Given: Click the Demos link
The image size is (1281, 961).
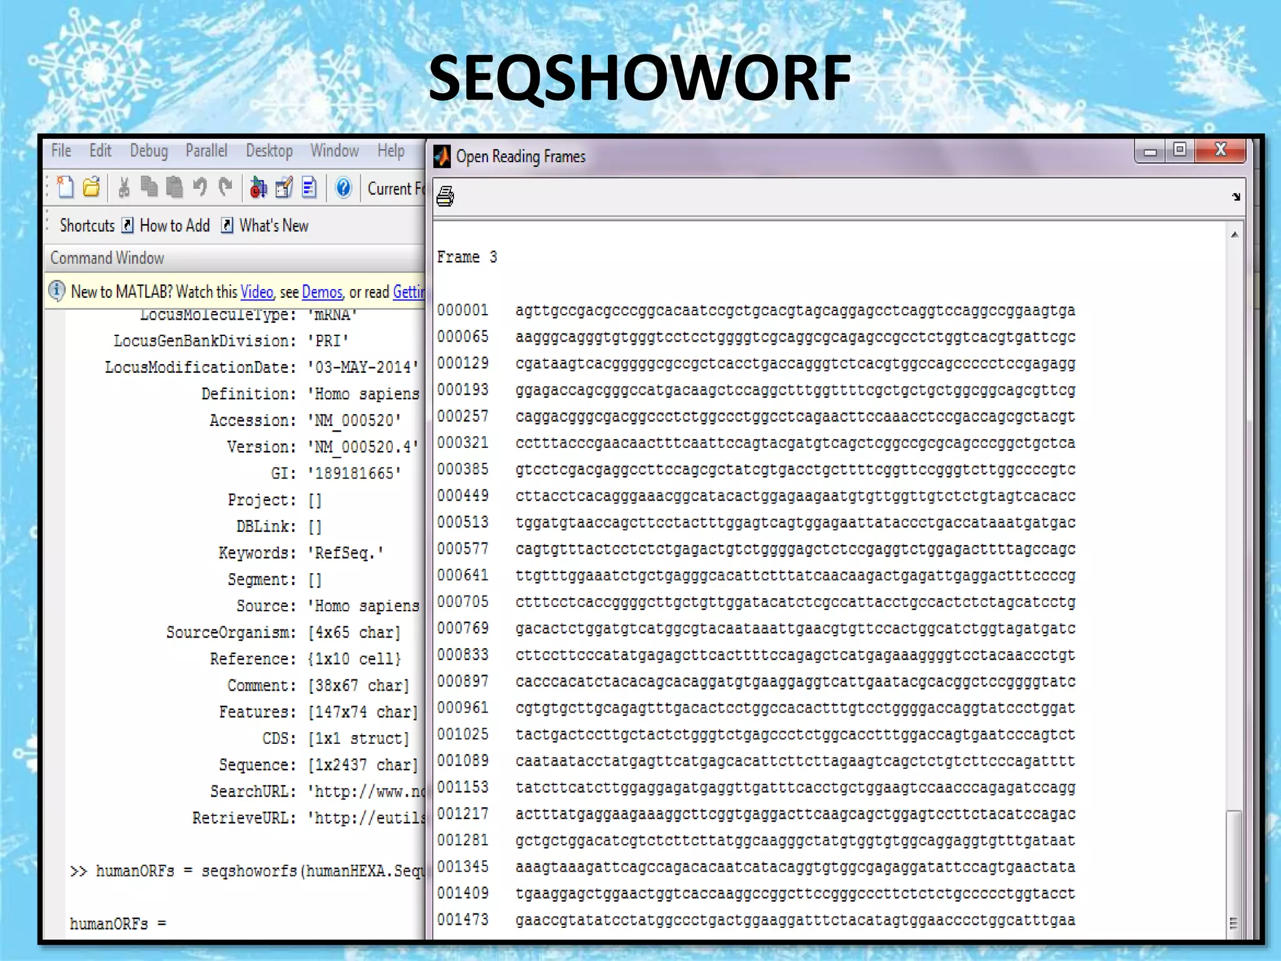Looking at the screenshot, I should (322, 292).
